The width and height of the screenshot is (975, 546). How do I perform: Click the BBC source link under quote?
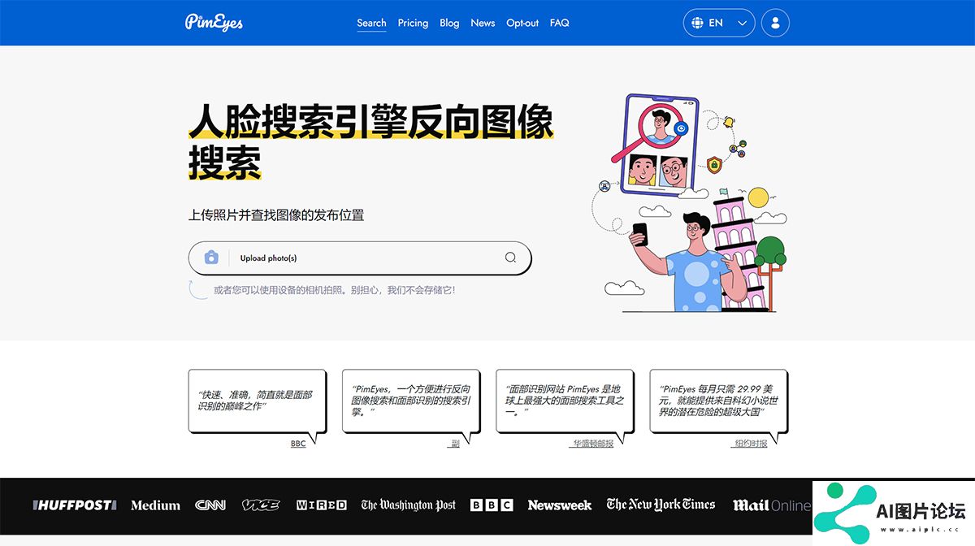coord(298,444)
